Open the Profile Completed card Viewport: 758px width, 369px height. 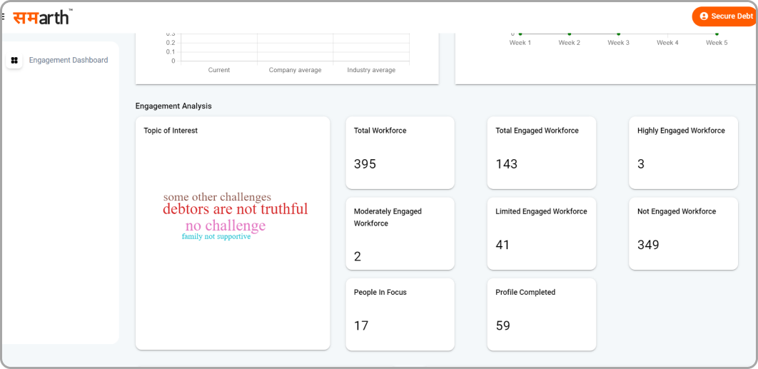(541, 314)
